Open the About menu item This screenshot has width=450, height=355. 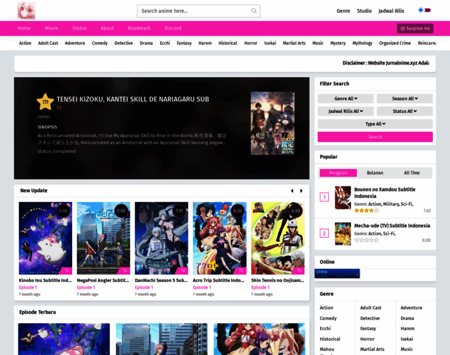(x=107, y=28)
